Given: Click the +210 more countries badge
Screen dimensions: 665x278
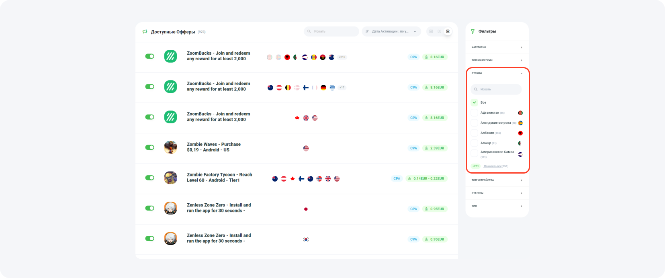Looking at the screenshot, I should click(x=342, y=57).
